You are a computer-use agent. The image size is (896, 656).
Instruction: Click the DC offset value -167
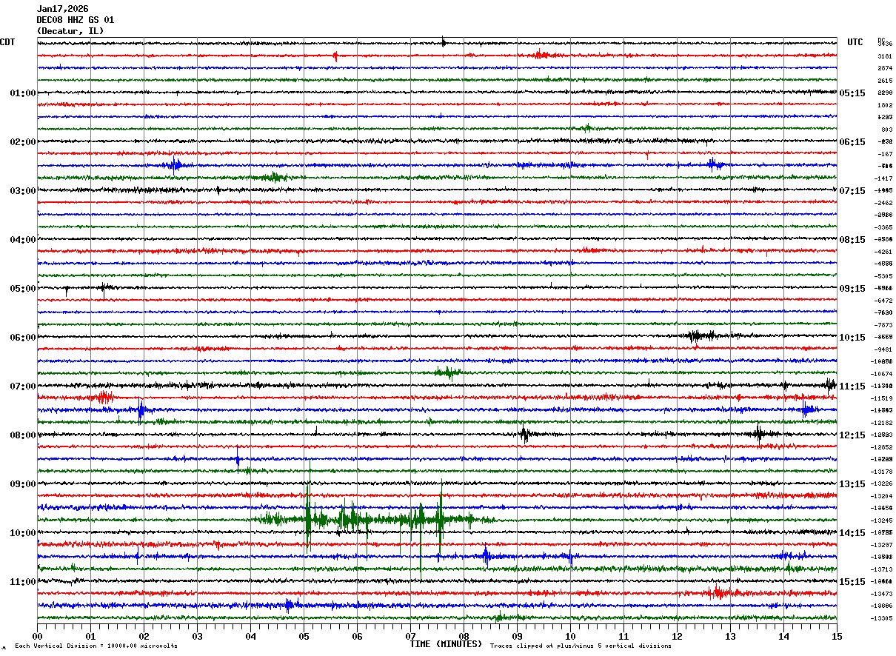(x=885, y=154)
